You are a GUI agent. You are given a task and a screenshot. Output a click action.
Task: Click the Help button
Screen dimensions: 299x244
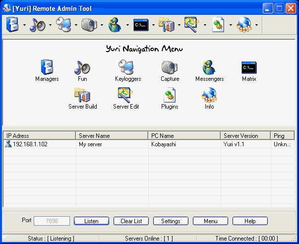click(x=250, y=221)
